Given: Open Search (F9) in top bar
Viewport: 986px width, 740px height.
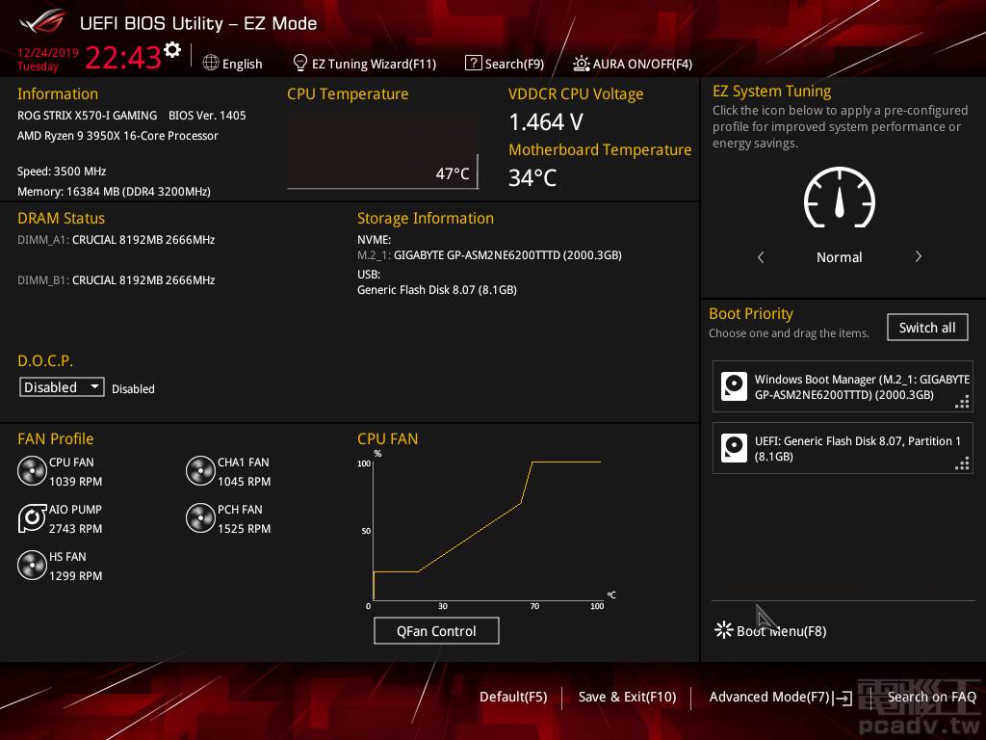Looking at the screenshot, I should pyautogui.click(x=504, y=64).
